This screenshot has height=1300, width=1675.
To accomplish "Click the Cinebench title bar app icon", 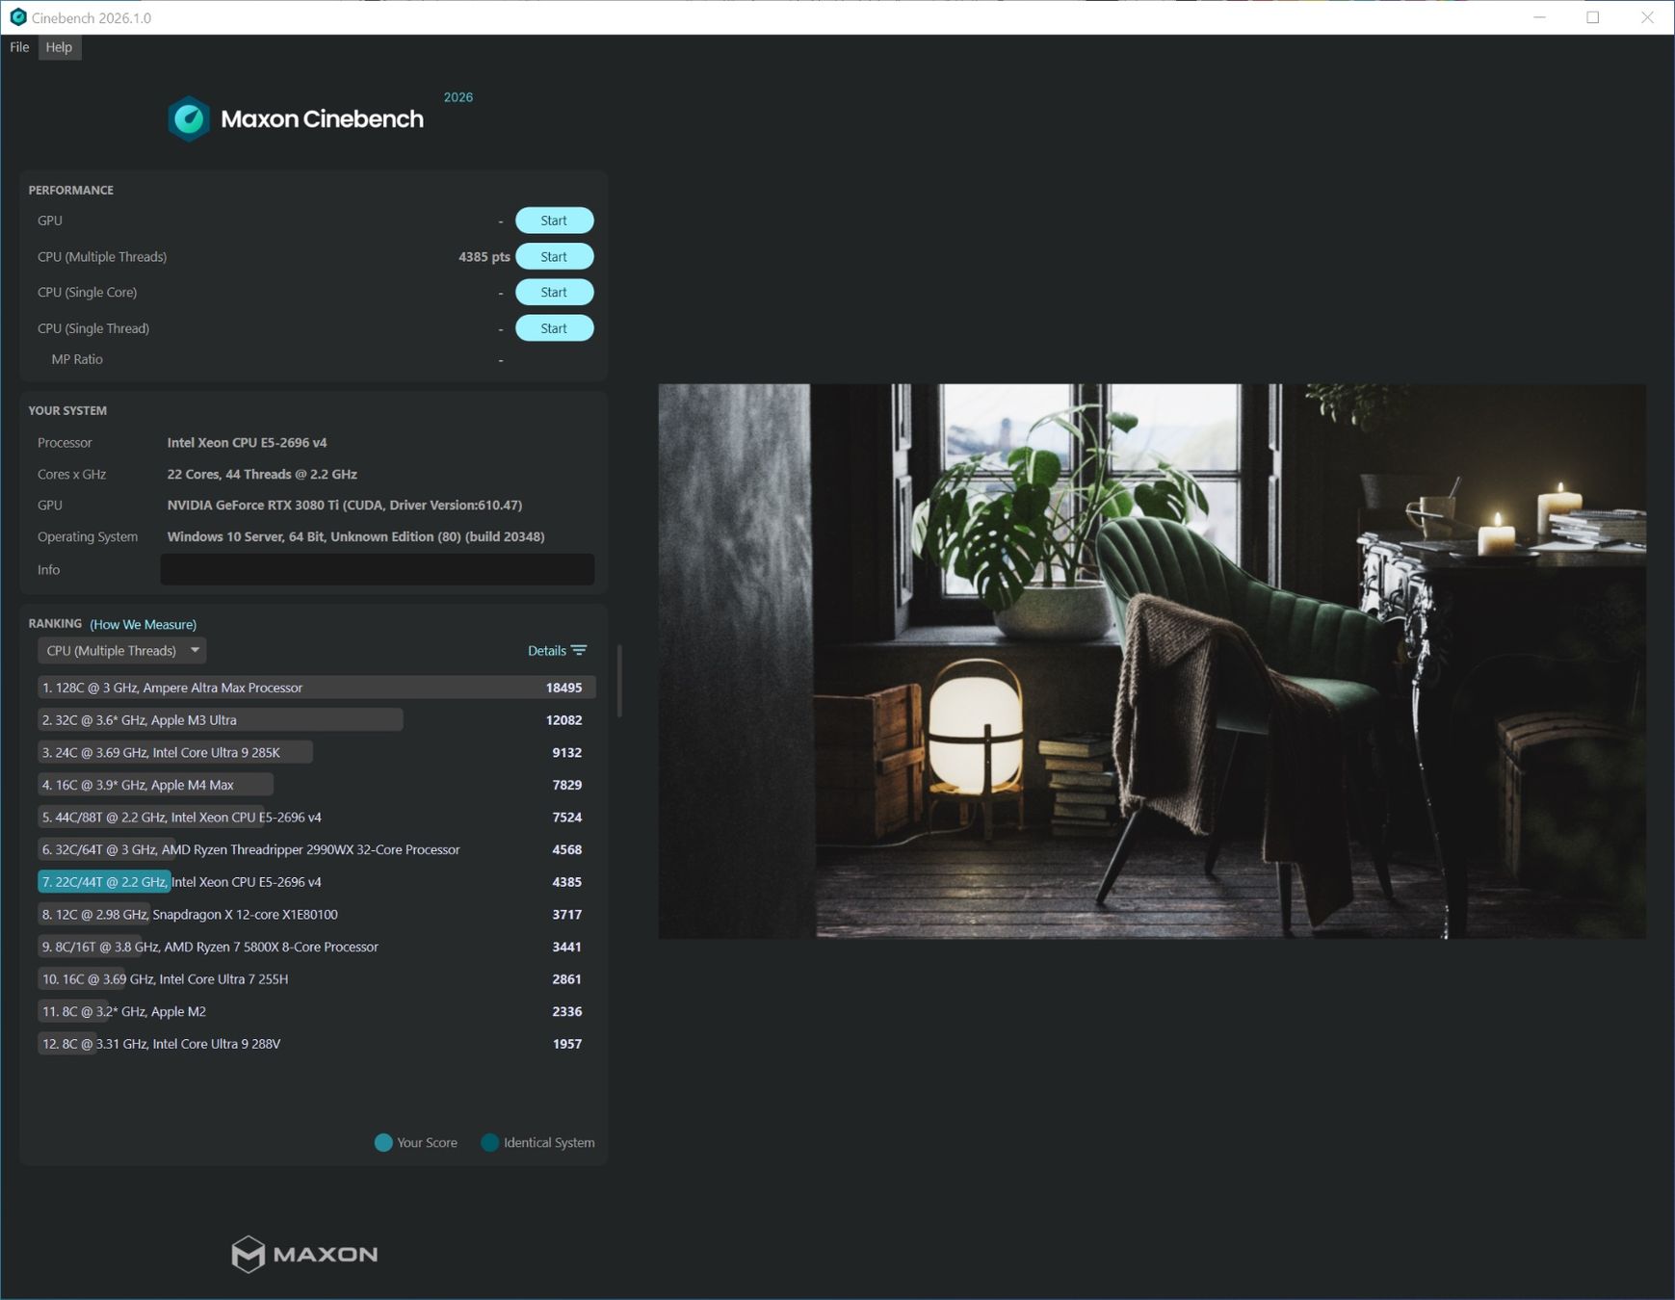I will (17, 17).
